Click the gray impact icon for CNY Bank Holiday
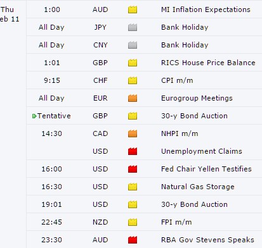The image size is (262, 248). coord(133,45)
